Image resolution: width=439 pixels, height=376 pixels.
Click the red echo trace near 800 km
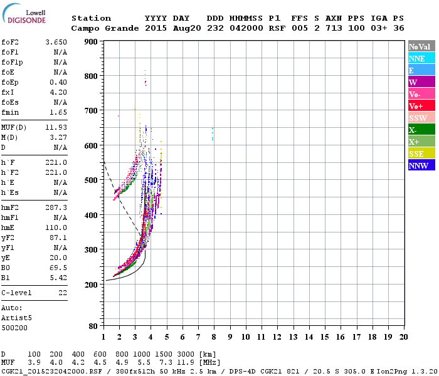[x=145, y=78]
